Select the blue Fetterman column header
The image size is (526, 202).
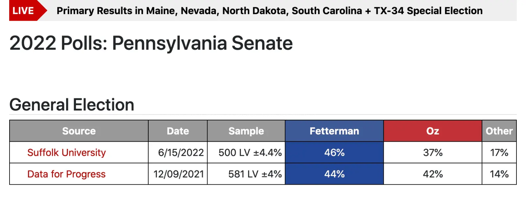tap(334, 131)
